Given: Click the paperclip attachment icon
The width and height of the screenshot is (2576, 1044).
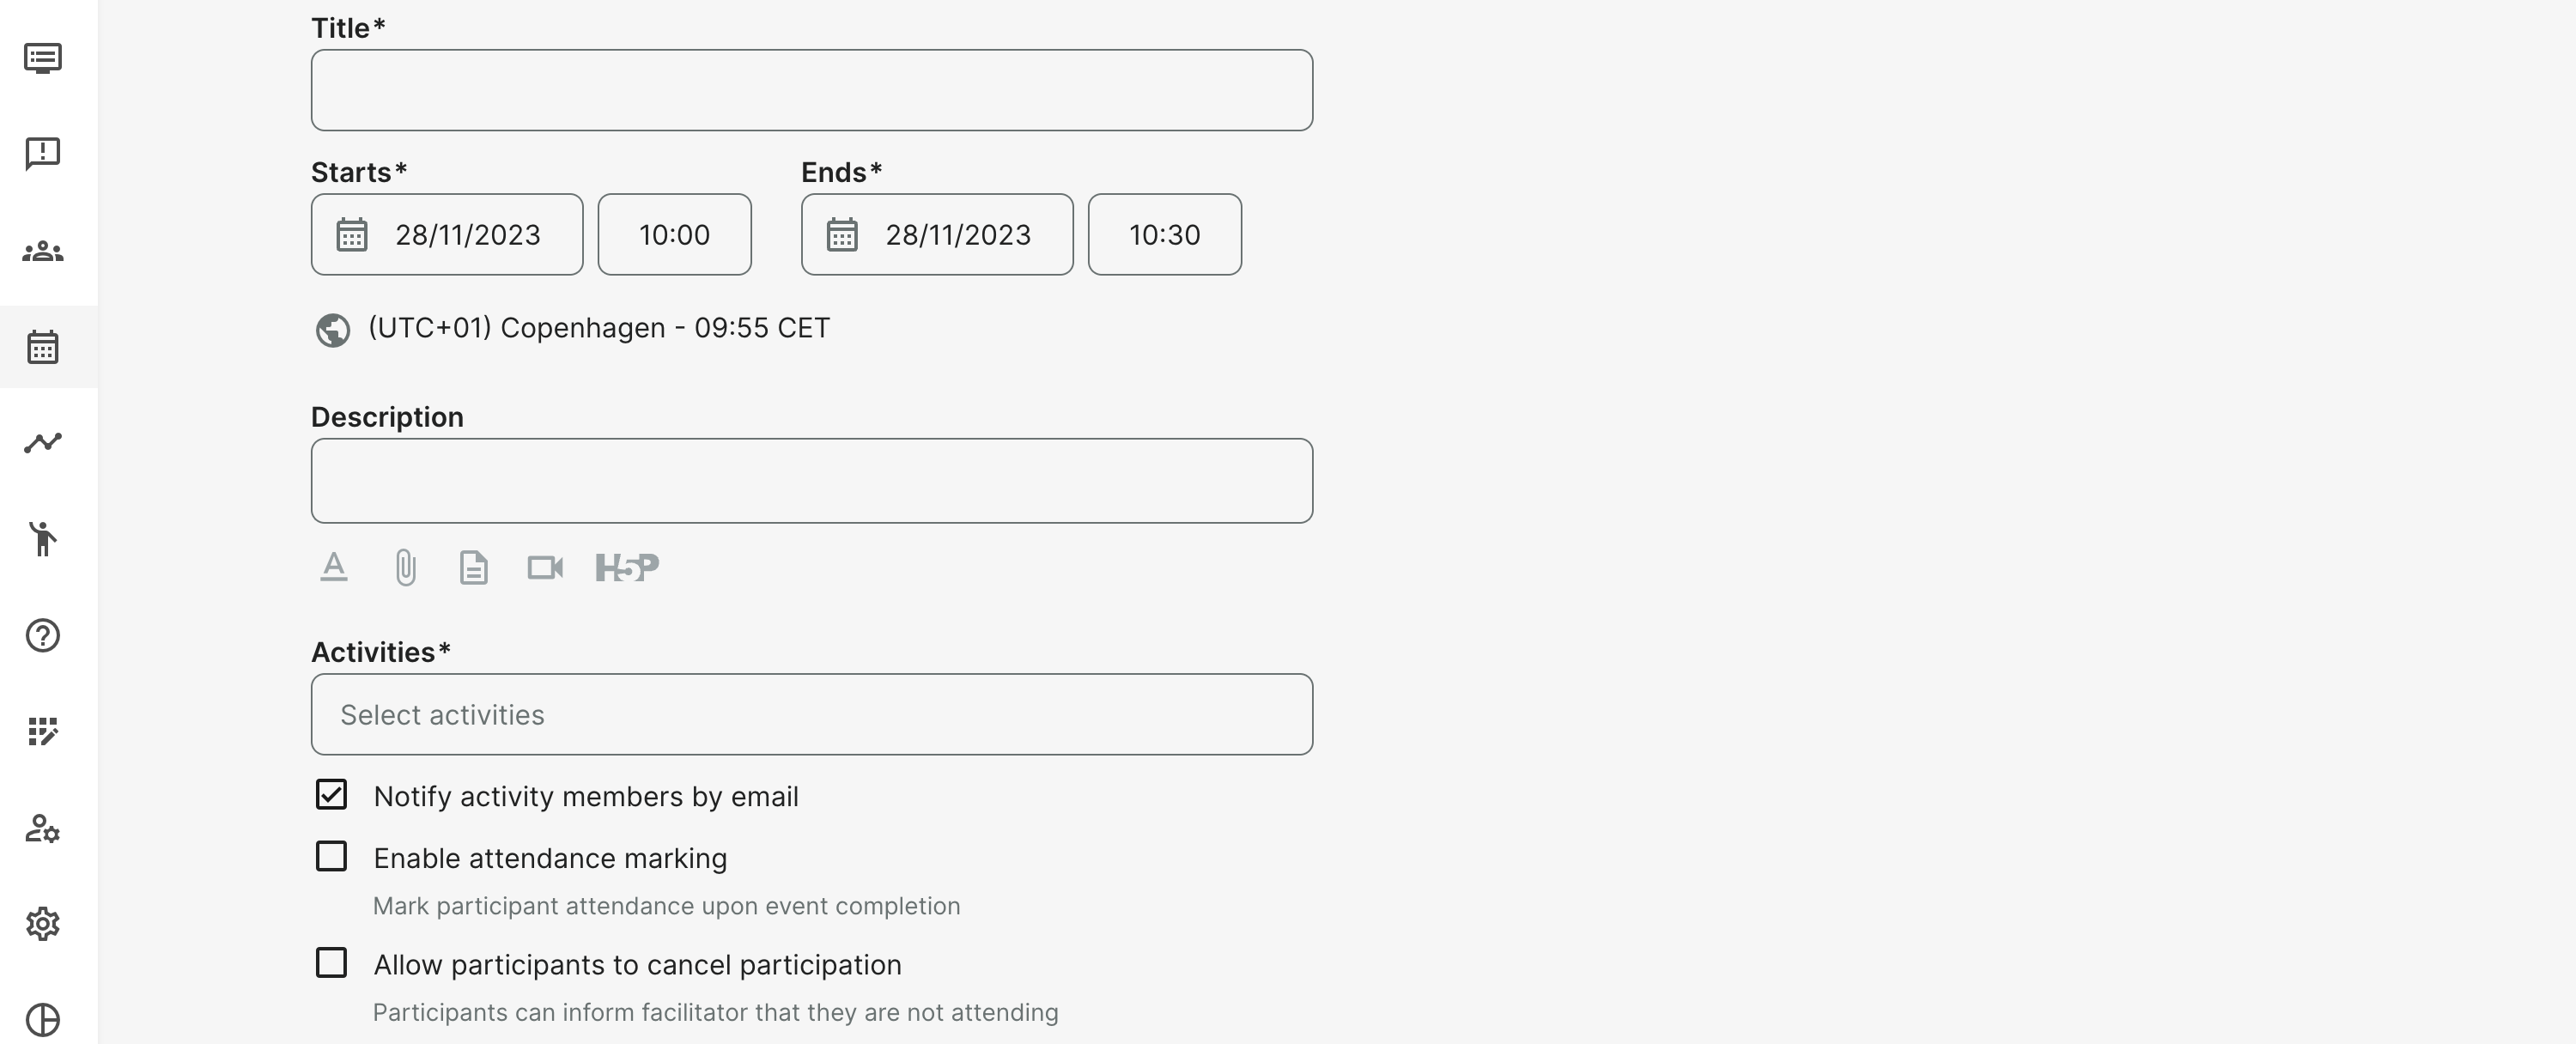Looking at the screenshot, I should pos(405,567).
